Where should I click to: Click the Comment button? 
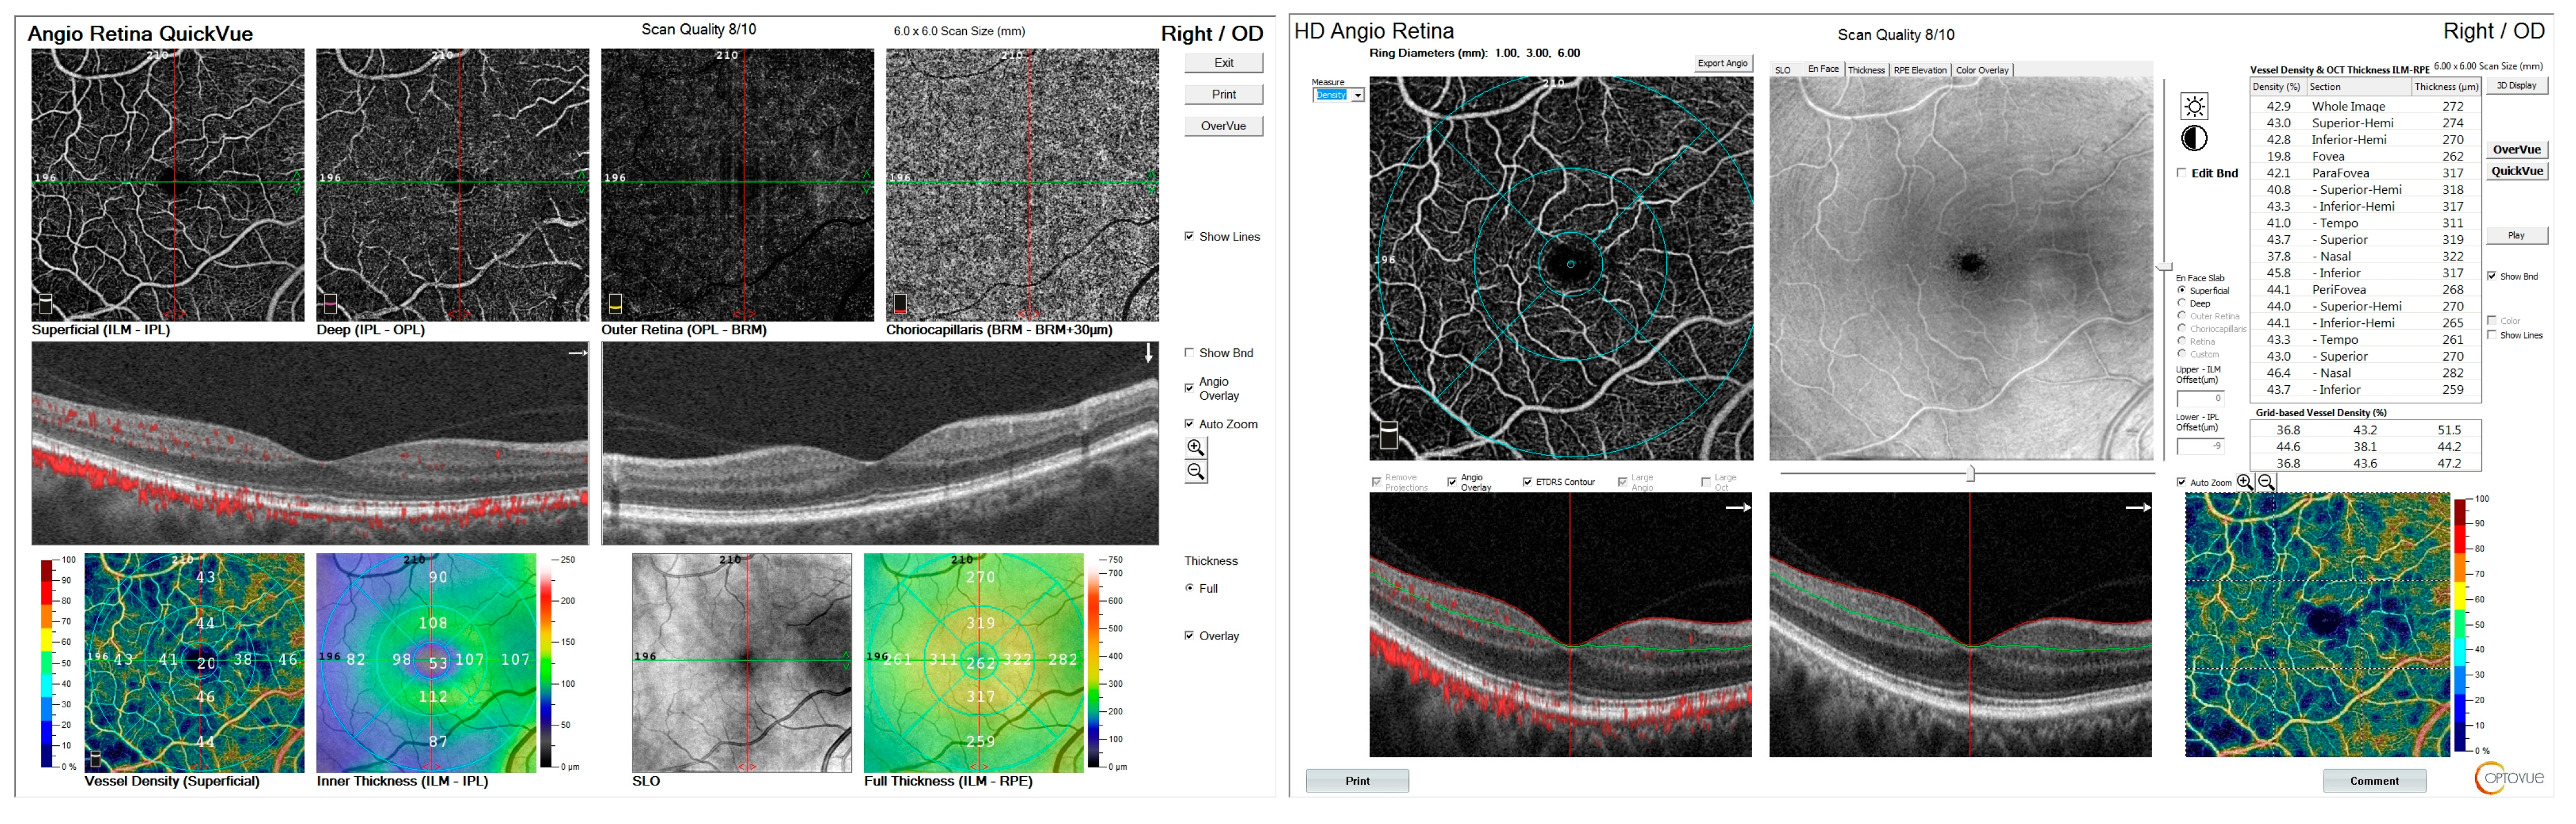[2374, 781]
